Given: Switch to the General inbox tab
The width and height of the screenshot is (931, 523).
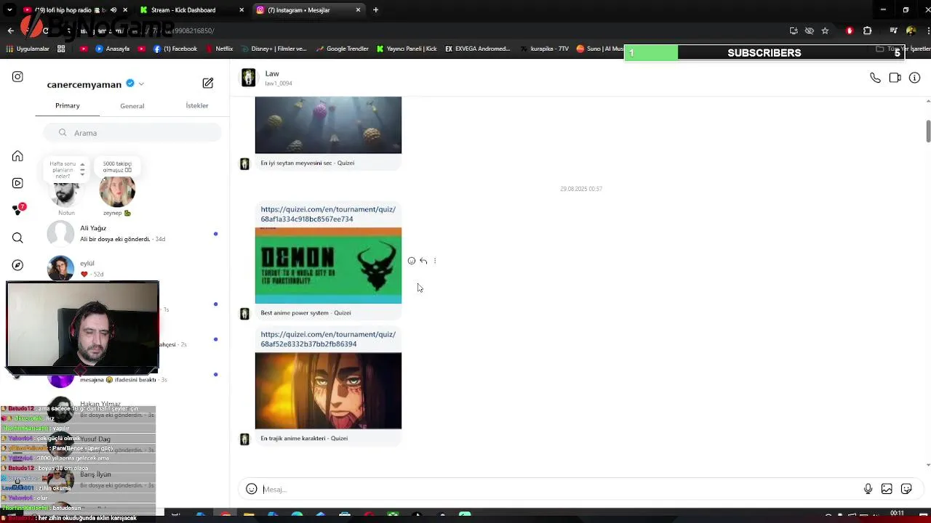Looking at the screenshot, I should 132,106.
